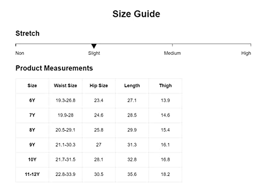Click the Medium tick on stretch scale
The image size is (254, 185).
coord(172,45)
